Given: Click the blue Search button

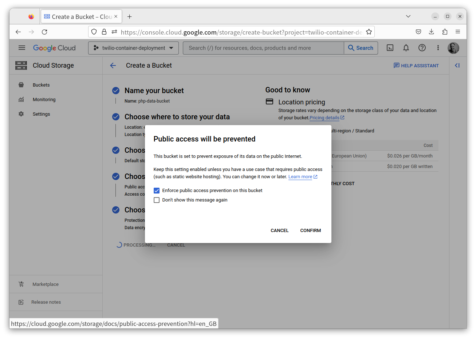Looking at the screenshot, I should click(361, 48).
